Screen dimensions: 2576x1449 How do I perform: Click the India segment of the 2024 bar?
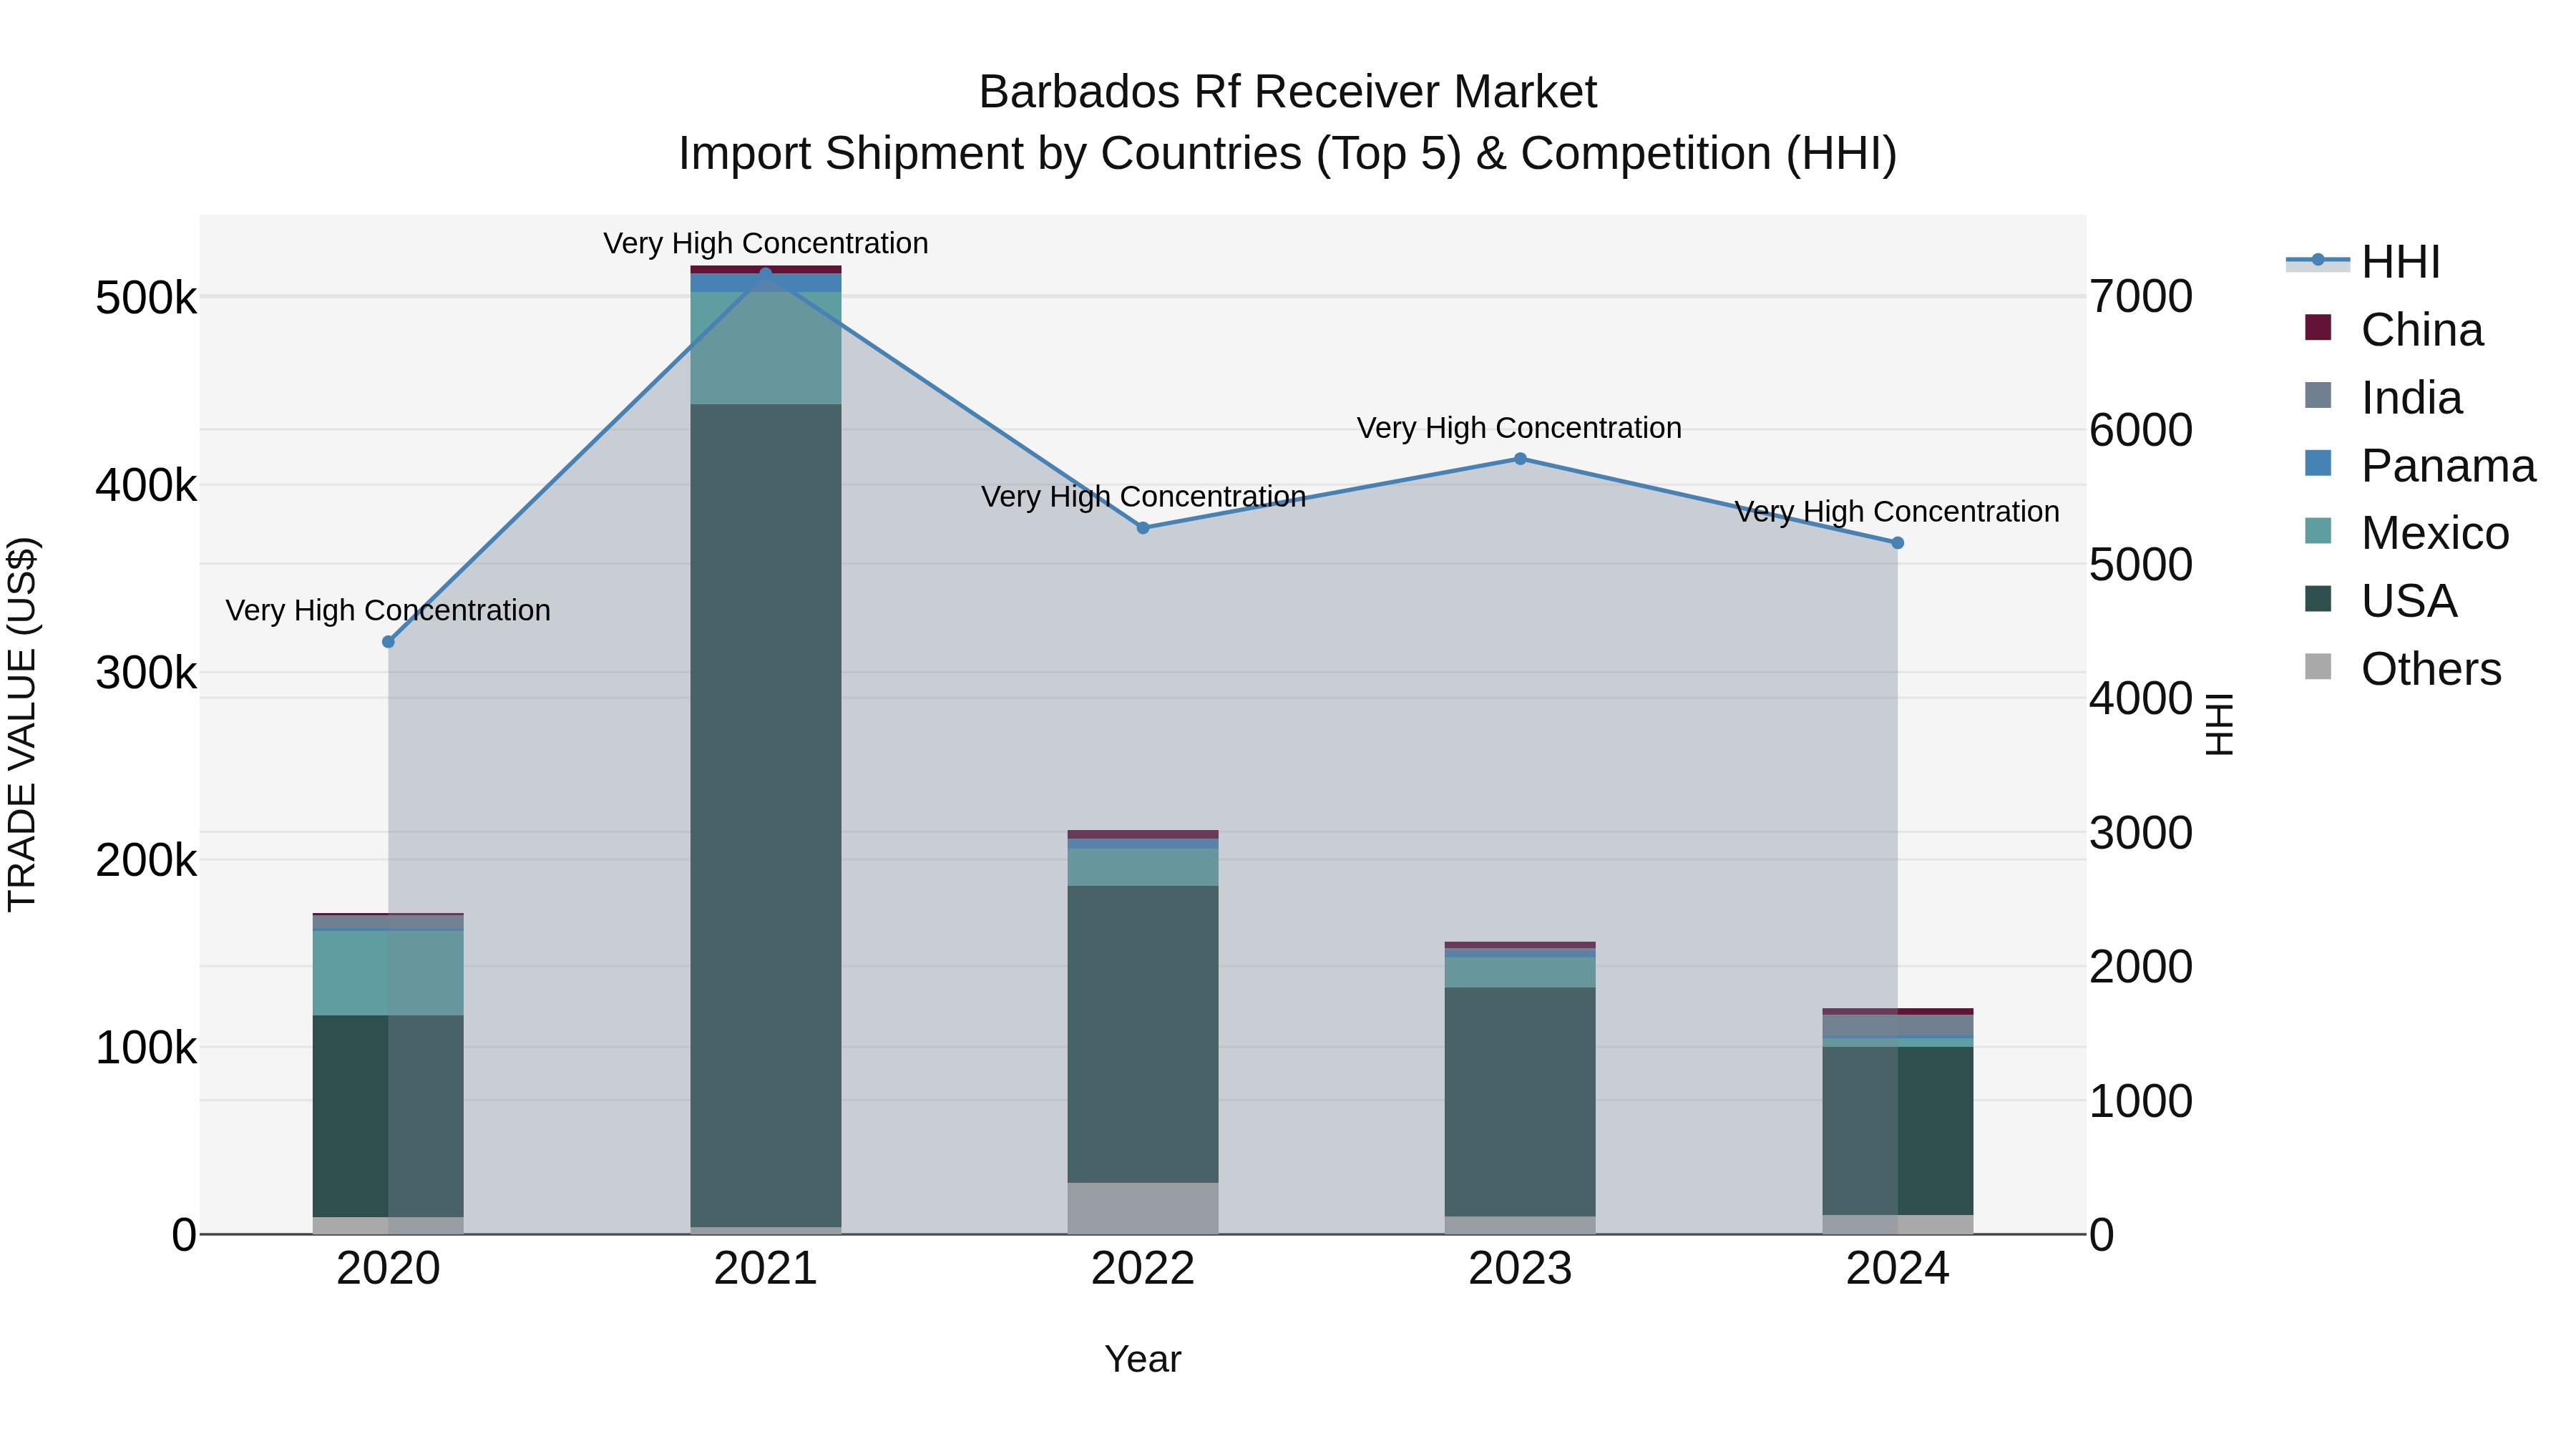coord(1897,1025)
